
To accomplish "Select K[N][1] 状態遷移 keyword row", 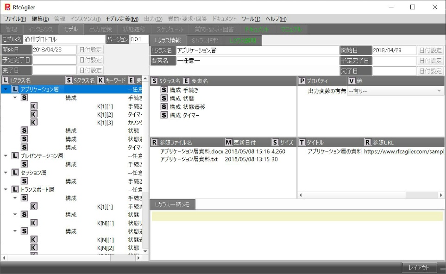I will [x=72, y=240].
